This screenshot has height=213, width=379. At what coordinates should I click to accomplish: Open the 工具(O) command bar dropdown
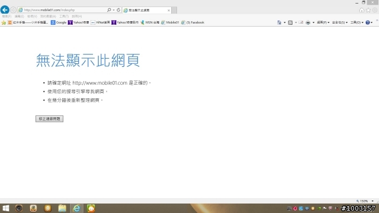tap(356, 22)
